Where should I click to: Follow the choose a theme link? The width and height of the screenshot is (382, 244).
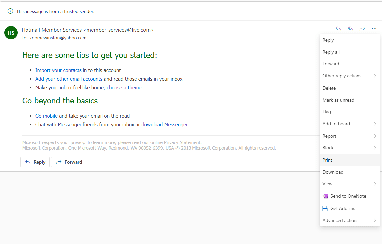pyautogui.click(x=124, y=88)
